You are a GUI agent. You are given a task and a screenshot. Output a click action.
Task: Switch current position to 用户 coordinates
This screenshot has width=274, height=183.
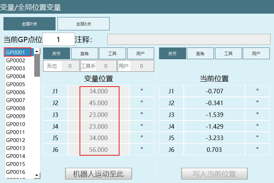coord(256,54)
